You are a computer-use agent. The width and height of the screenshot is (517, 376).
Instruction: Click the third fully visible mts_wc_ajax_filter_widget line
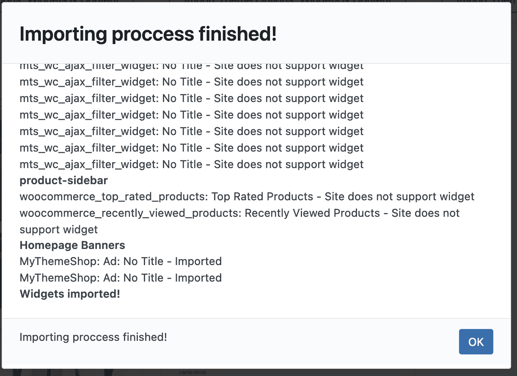pyautogui.click(x=191, y=115)
